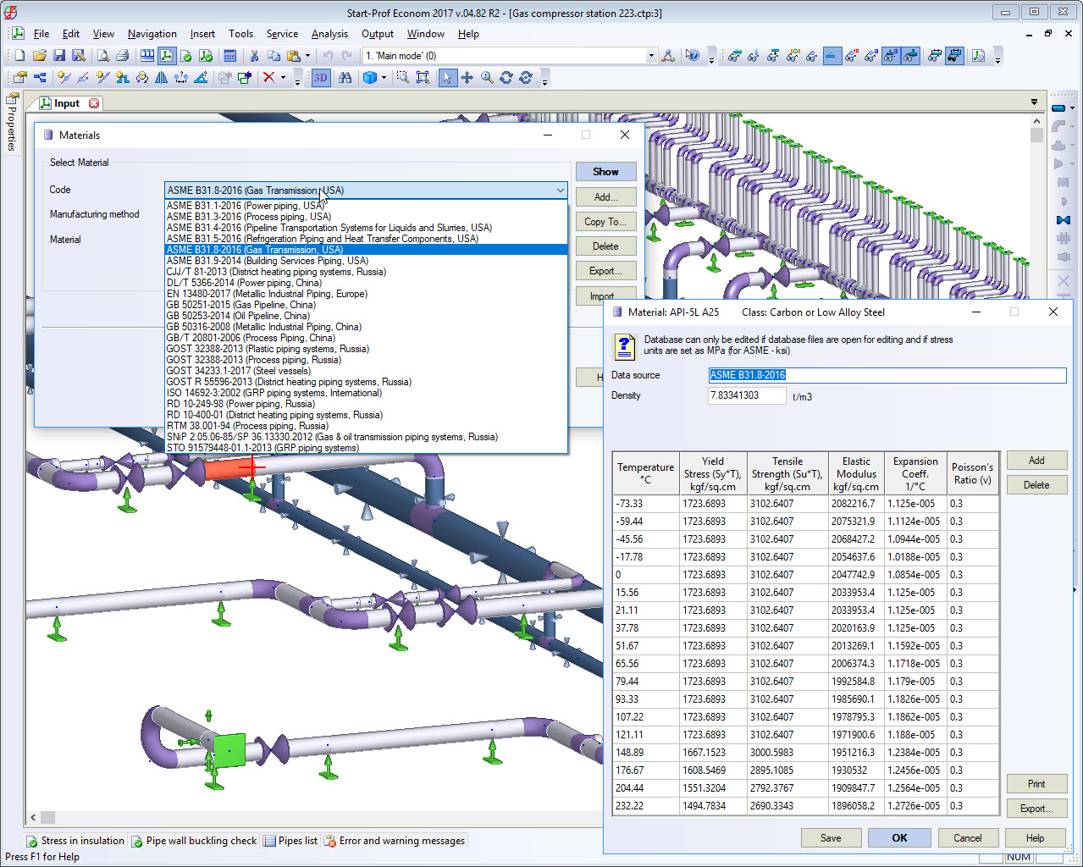Click the scroll-up arrow of the 3D view
The image size is (1083, 867).
click(x=1036, y=121)
